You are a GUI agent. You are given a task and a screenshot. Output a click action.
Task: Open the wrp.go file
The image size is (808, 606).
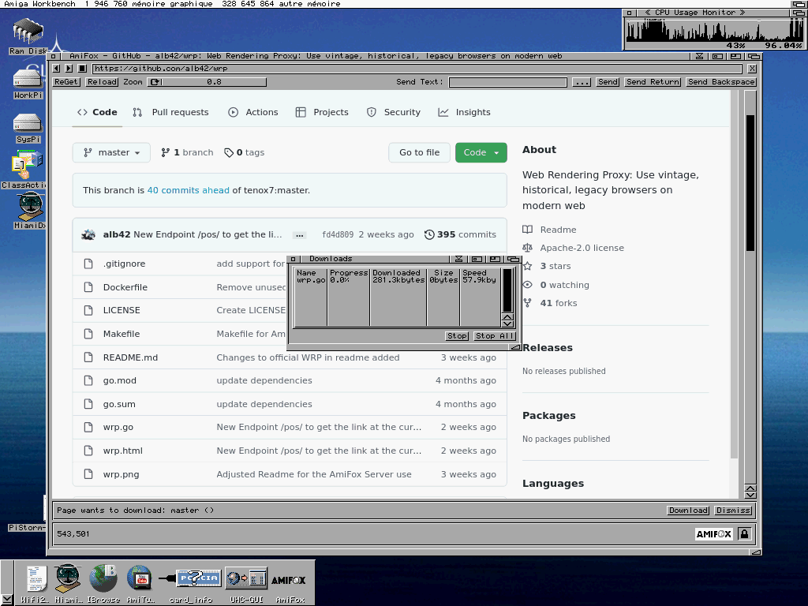118,427
